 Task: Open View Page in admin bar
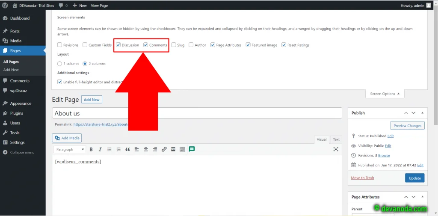coord(99,5)
